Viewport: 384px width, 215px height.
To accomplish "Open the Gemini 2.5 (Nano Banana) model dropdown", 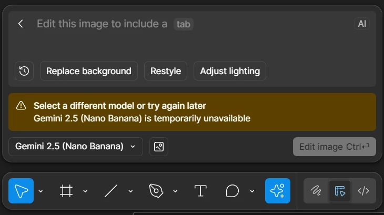I will (x=76, y=147).
